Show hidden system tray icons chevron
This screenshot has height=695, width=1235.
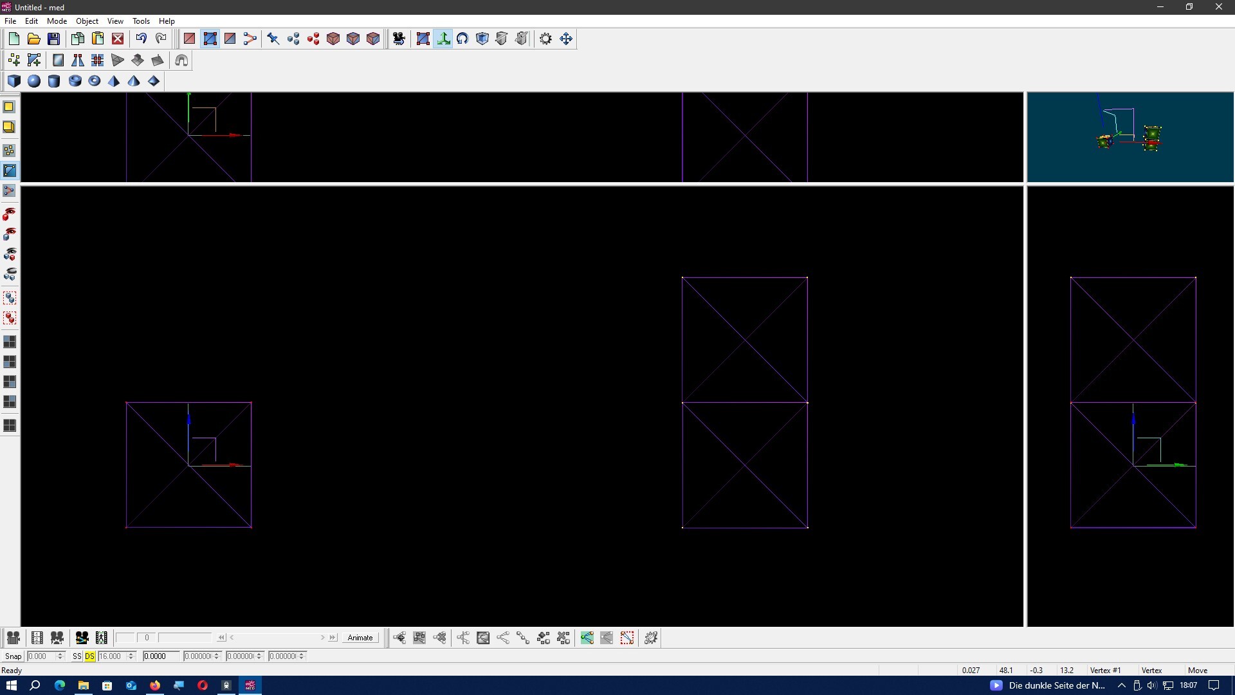tap(1122, 685)
